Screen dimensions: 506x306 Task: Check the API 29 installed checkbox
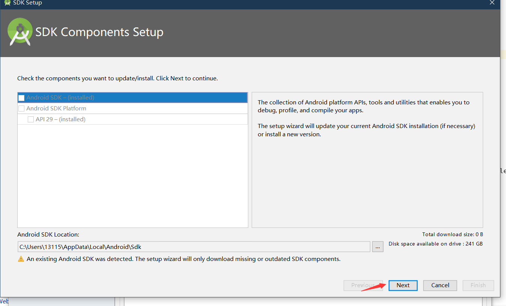(x=30, y=119)
